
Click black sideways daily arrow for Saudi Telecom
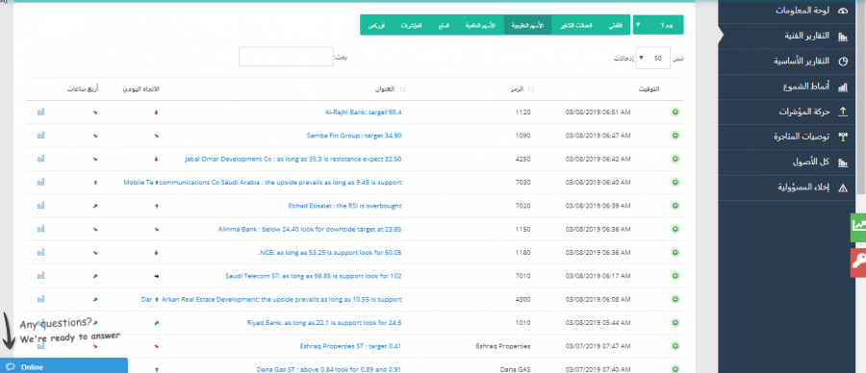[156, 276]
